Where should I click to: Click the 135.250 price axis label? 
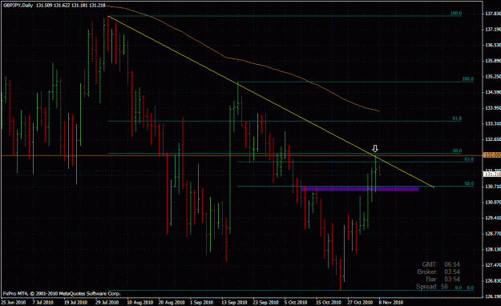click(493, 77)
